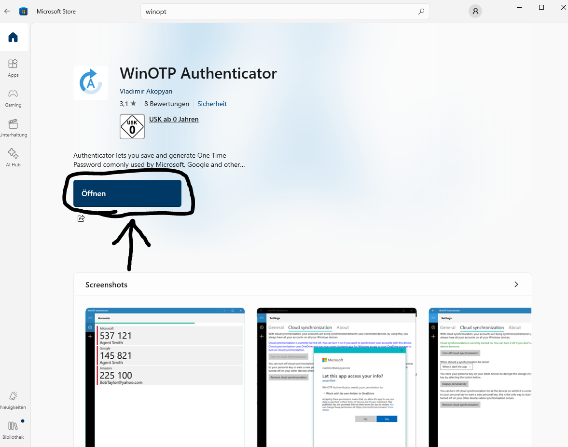Viewport: 568px width, 447px height.
Task: Go back using the back arrow
Action: pyautogui.click(x=7, y=11)
